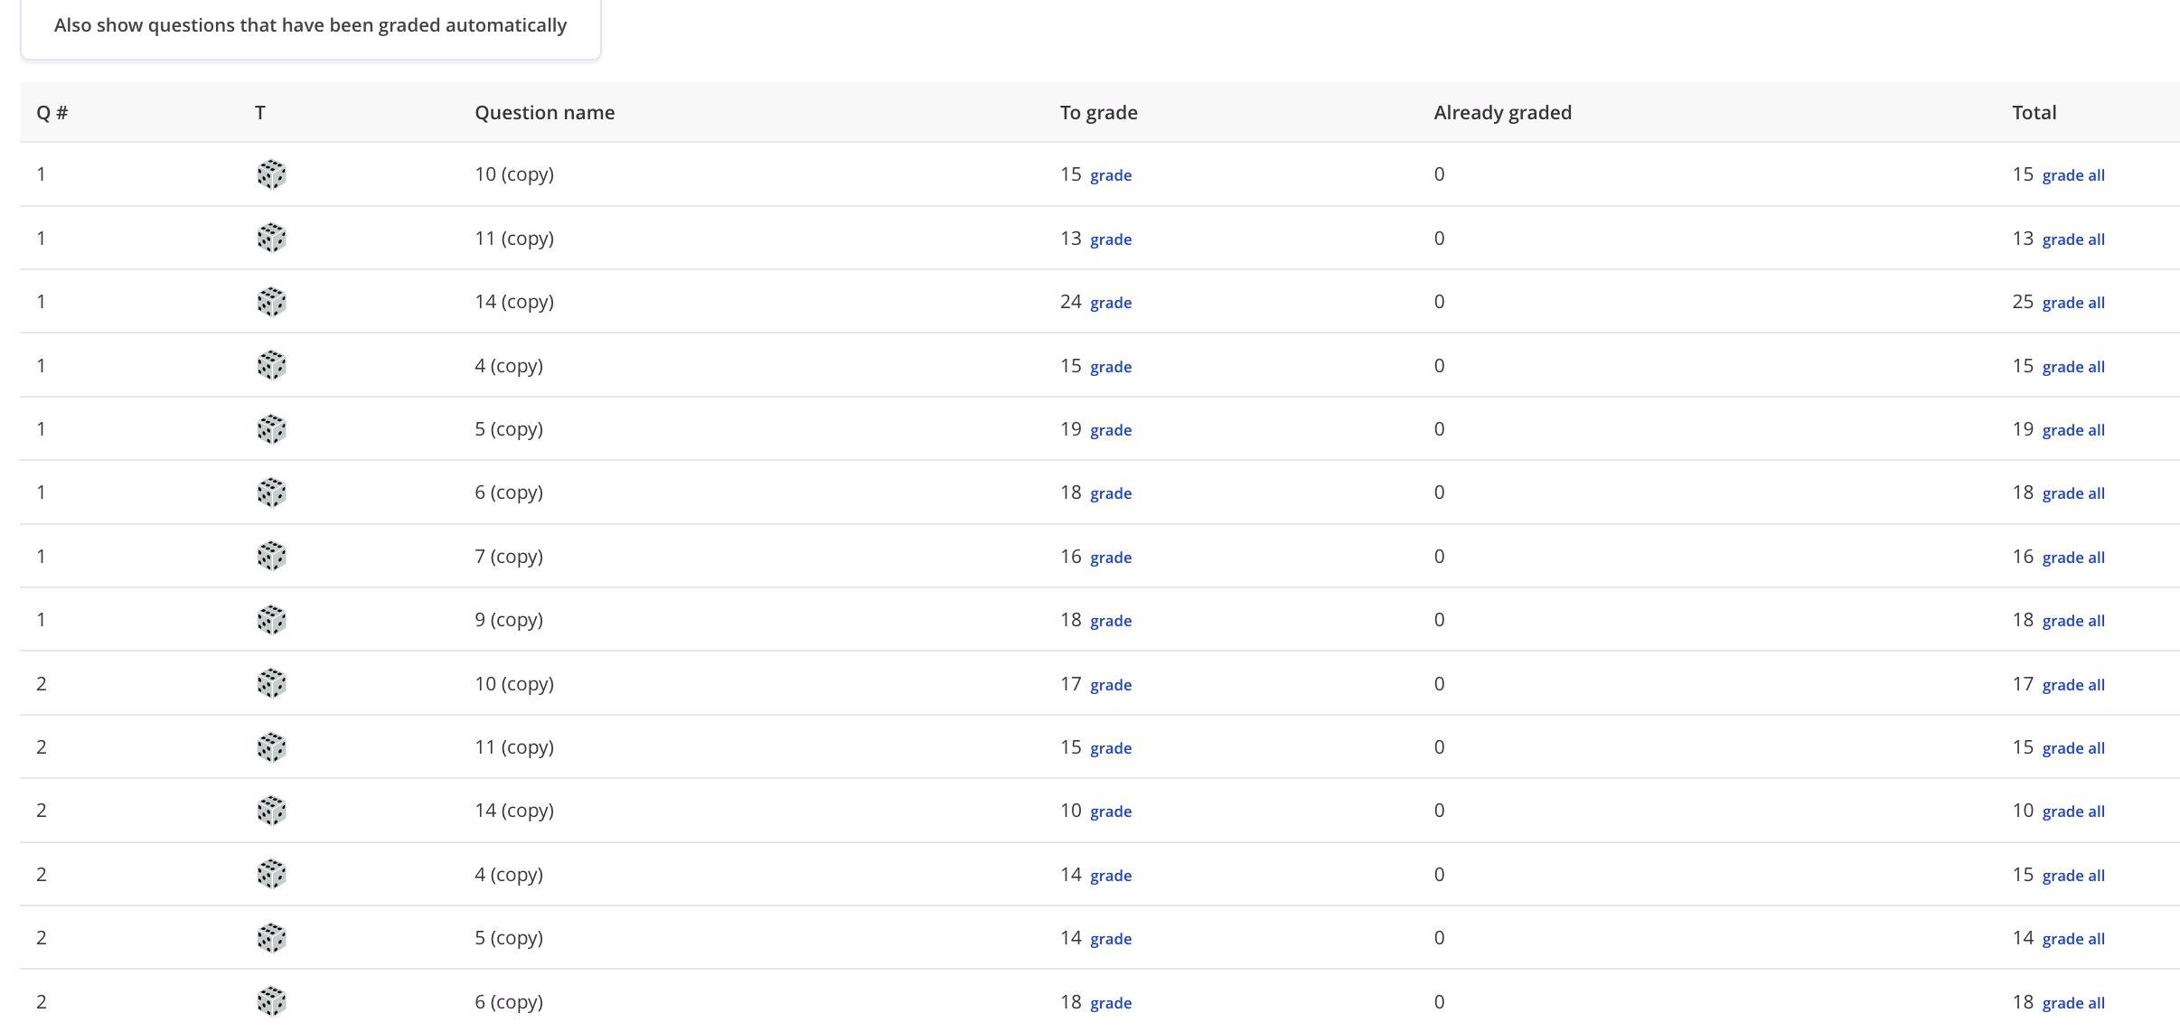This screenshot has width=2180, height=1032.
Task: Grade the 15 attempts for Q1 4 (copy)
Action: pyautogui.click(x=1111, y=367)
